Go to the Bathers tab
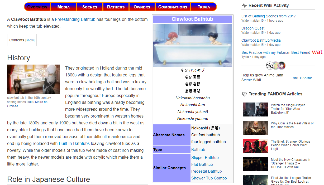324x185 pixels. pos(116,7)
